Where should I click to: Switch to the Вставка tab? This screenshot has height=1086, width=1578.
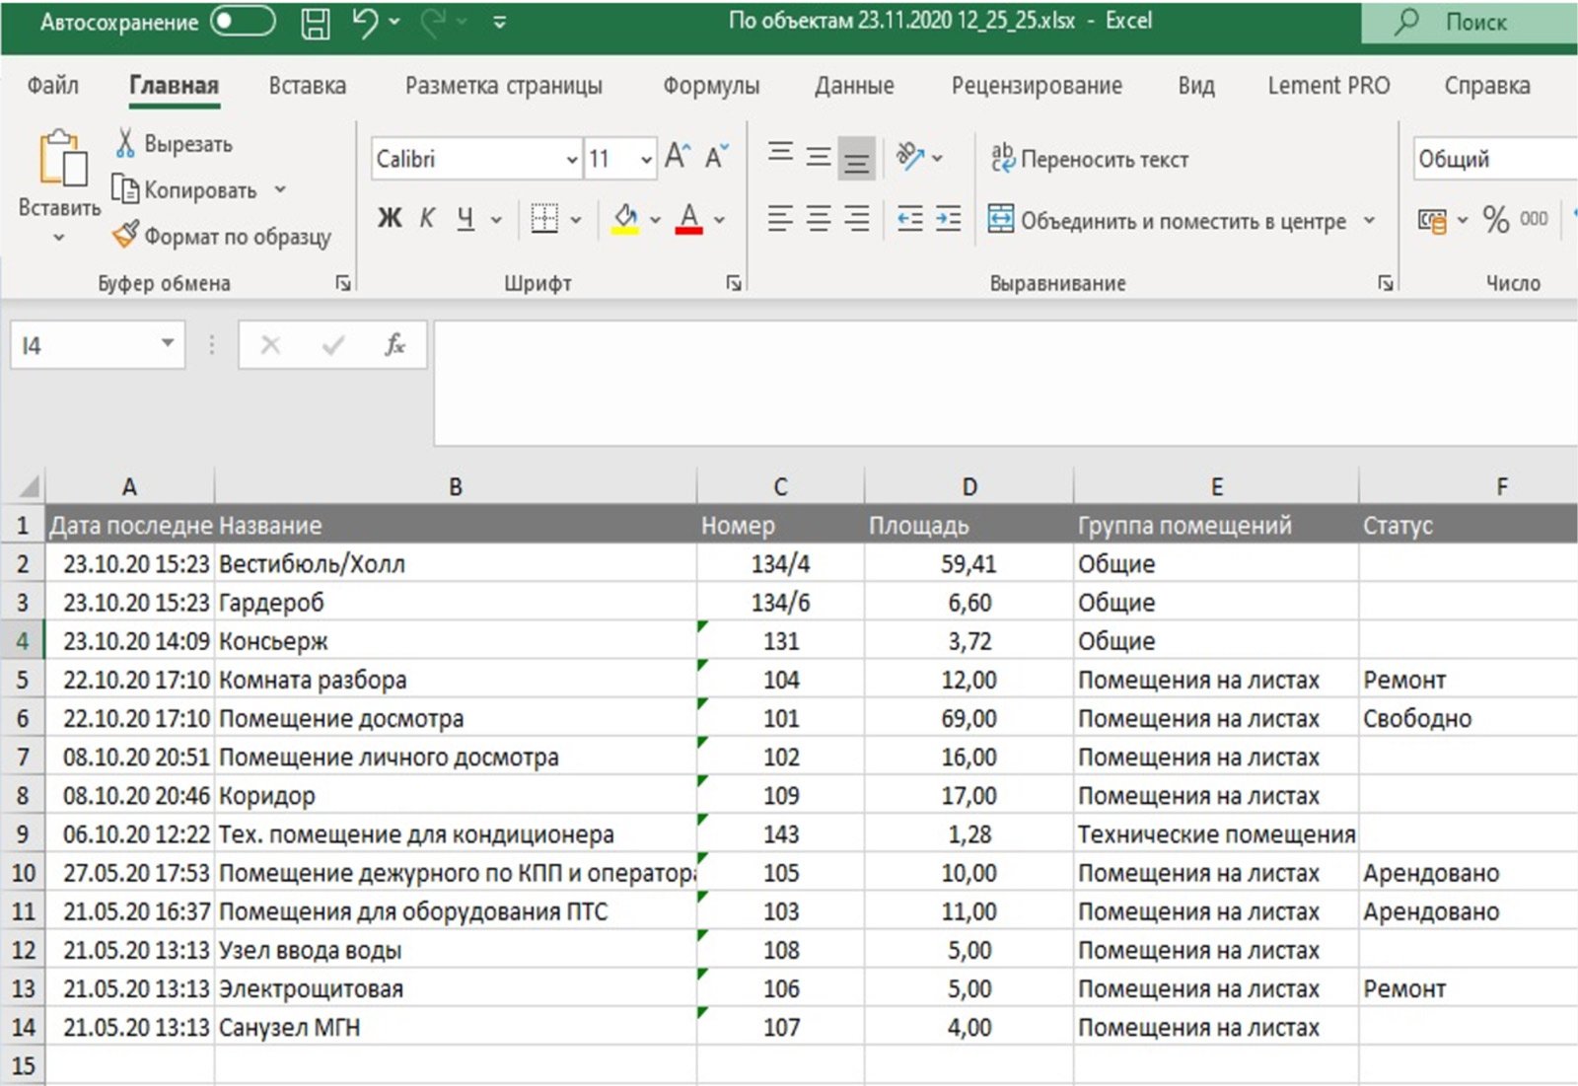[x=308, y=86]
